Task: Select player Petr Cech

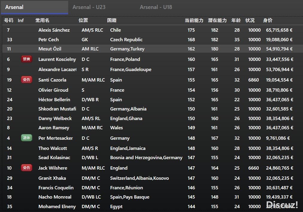Action: [48, 39]
